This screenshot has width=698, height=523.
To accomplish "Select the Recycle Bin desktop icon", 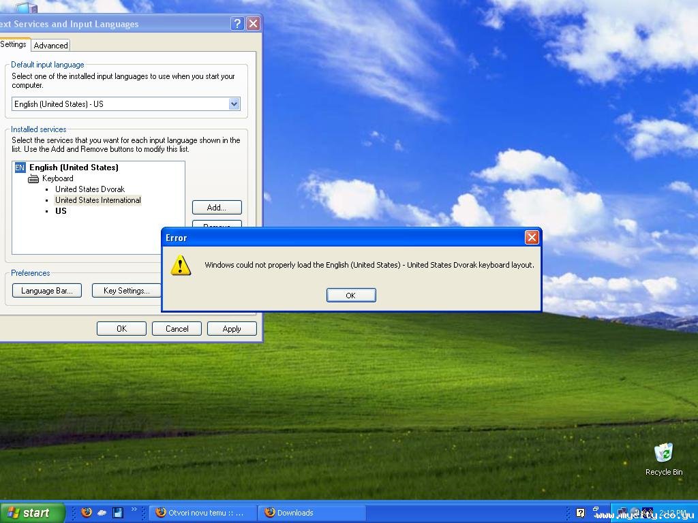I will point(664,460).
